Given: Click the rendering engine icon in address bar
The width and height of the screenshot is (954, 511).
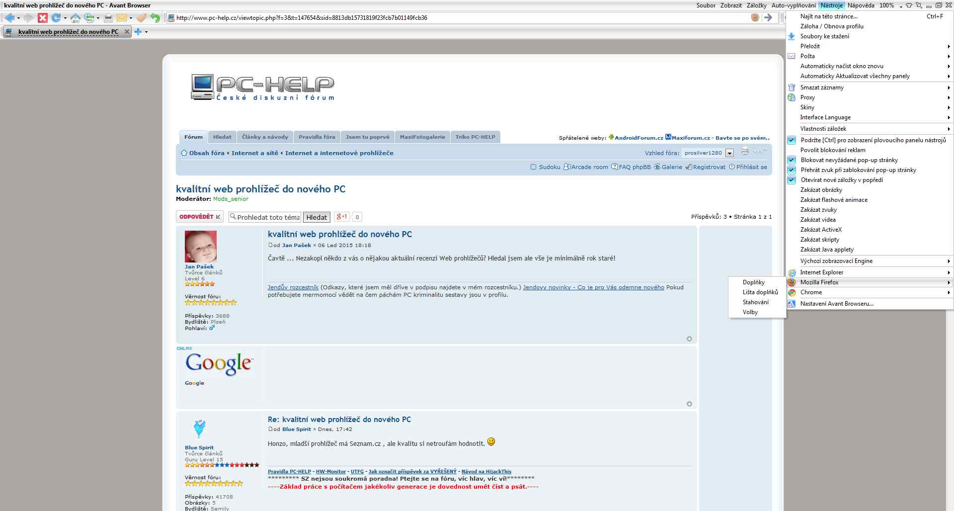Looking at the screenshot, I should coord(755,17).
